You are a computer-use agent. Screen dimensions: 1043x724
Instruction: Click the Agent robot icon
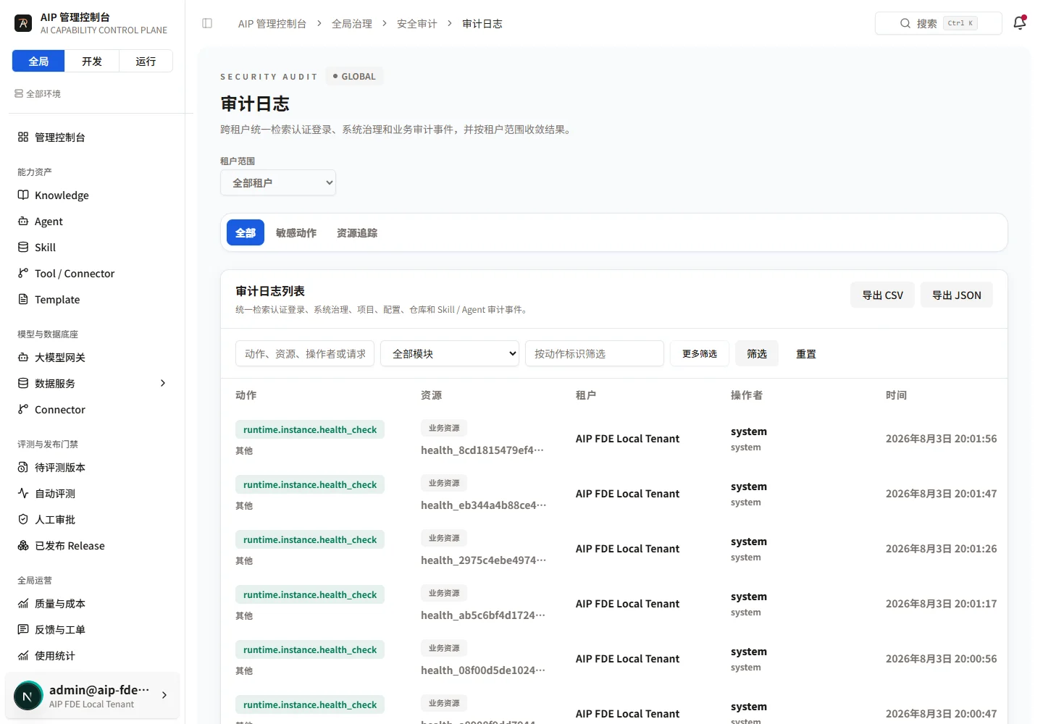pyautogui.click(x=23, y=221)
